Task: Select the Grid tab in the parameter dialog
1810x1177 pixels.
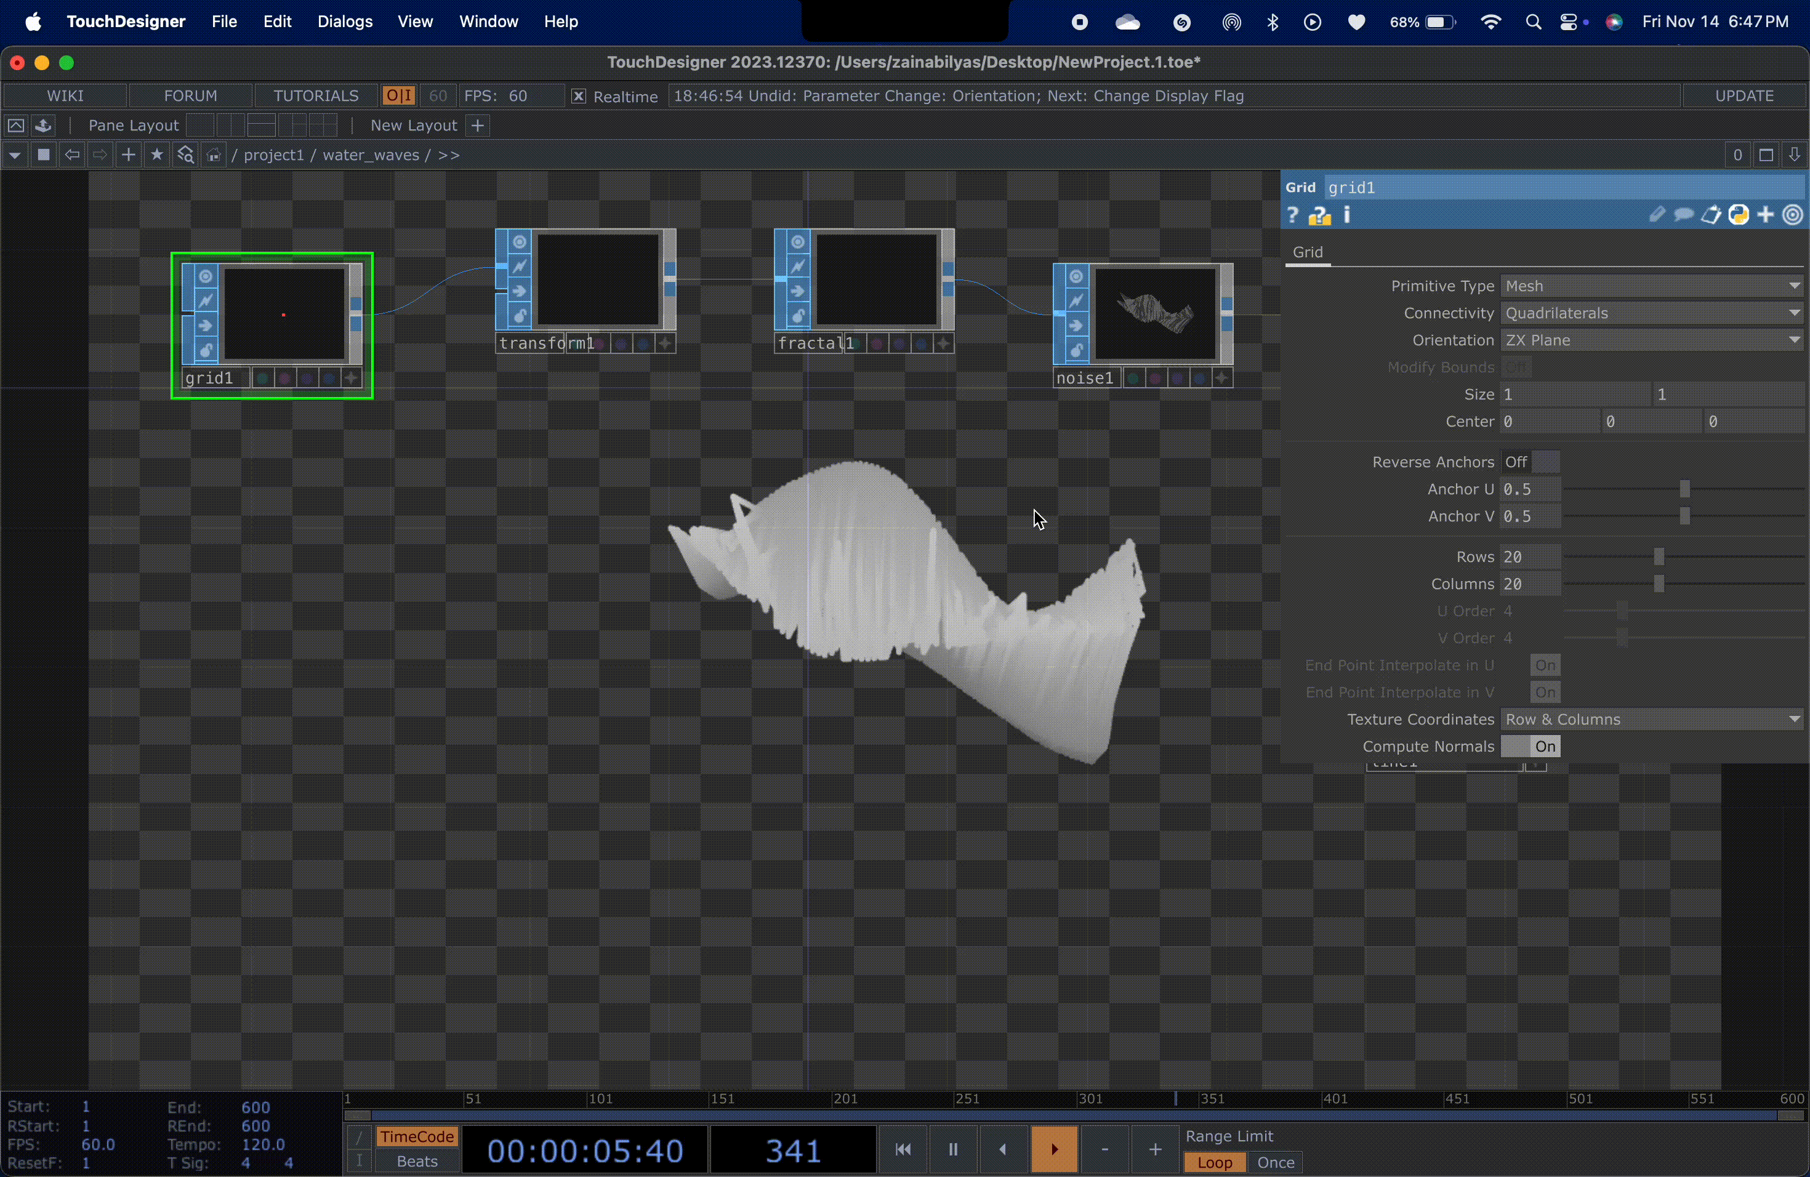Action: 1308,252
